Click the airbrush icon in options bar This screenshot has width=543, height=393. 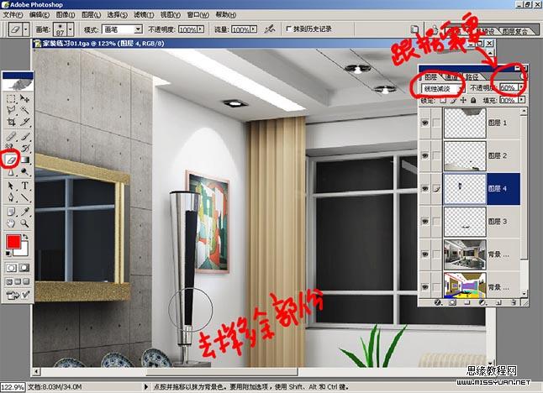[x=268, y=29]
